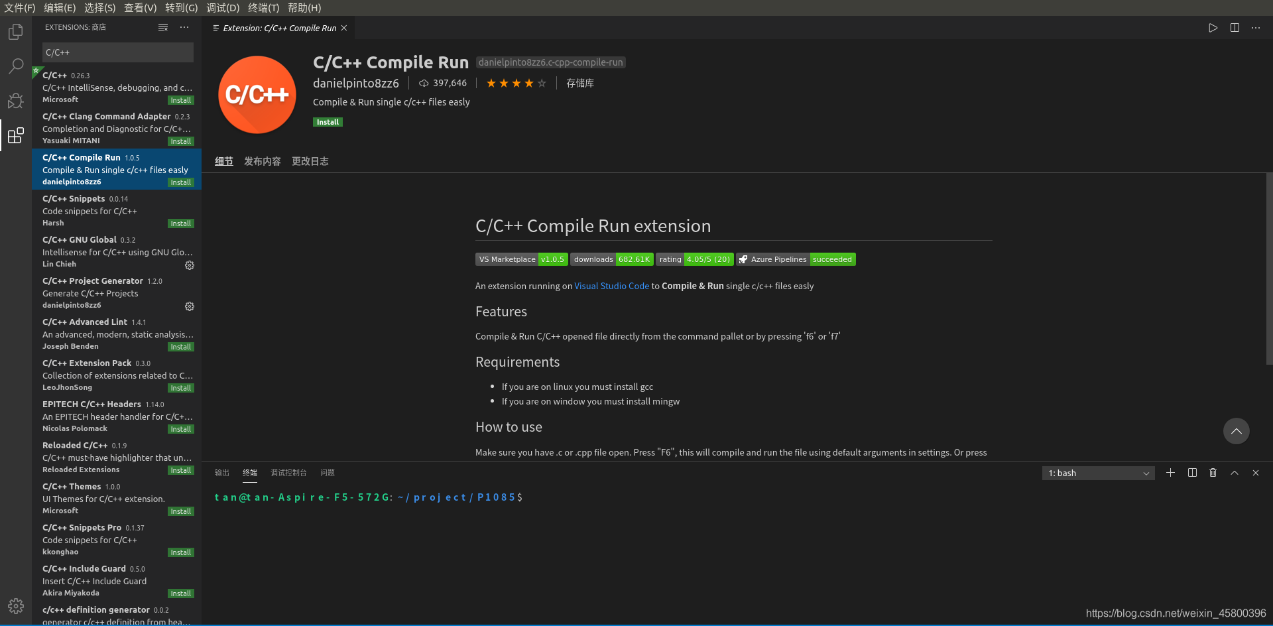Switch to the 问题 problems panel tab
The width and height of the screenshot is (1273, 626).
(328, 473)
